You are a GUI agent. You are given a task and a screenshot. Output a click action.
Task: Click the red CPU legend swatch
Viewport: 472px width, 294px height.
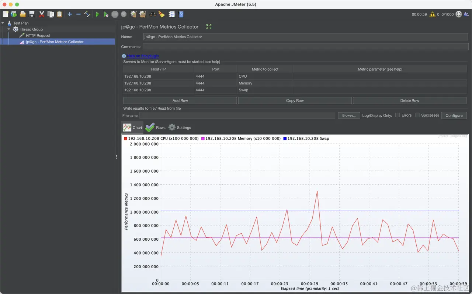125,139
